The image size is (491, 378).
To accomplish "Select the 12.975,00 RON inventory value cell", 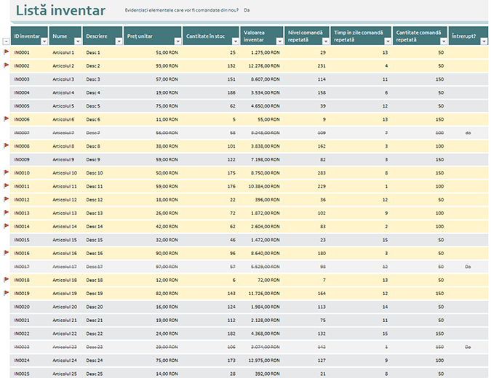I will [x=259, y=361].
